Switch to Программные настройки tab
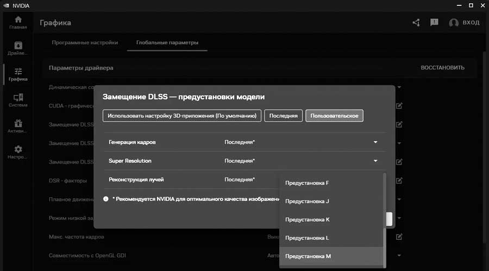This screenshot has width=489, height=271. coord(85,42)
